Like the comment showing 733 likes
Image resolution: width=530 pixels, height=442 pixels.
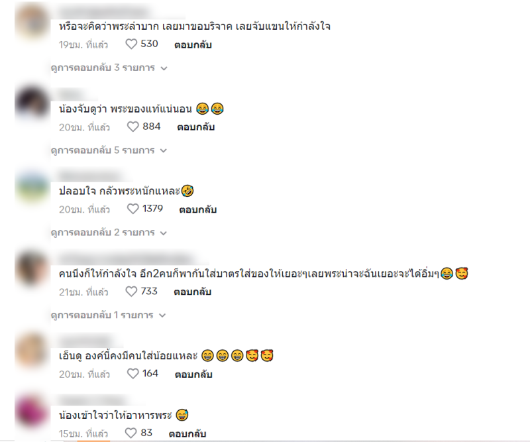tap(131, 292)
